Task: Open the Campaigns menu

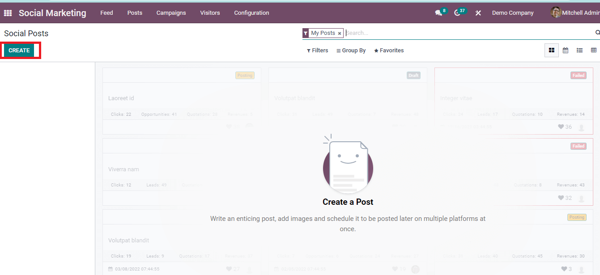Action: click(171, 13)
